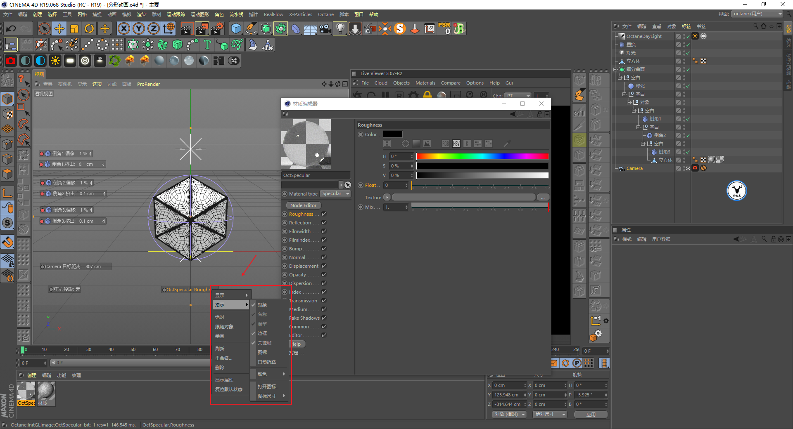Select the Mix radio button
The image size is (793, 429).
click(361, 207)
